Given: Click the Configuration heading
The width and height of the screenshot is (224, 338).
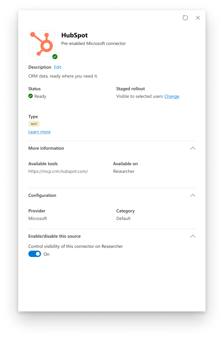Looking at the screenshot, I should click(42, 196).
